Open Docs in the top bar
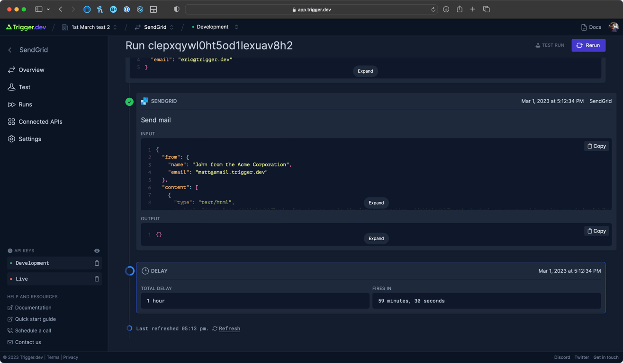Image resolution: width=623 pixels, height=363 pixels. click(x=591, y=27)
